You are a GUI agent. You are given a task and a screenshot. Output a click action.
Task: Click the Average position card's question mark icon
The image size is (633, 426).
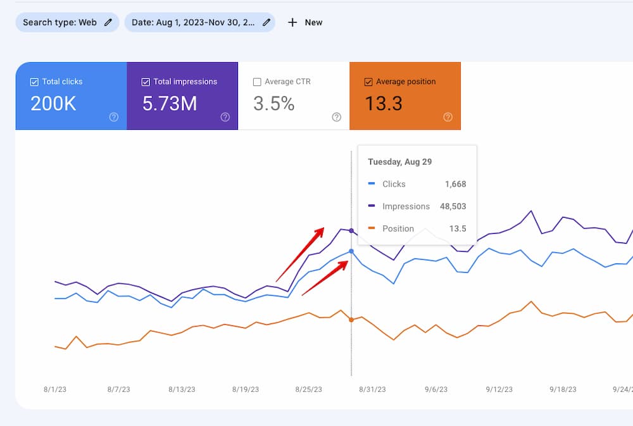(x=448, y=117)
